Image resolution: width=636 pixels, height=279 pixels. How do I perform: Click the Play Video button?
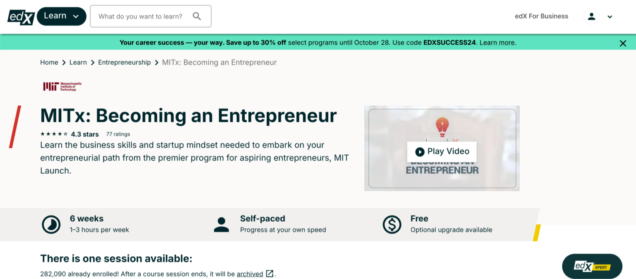tap(441, 151)
